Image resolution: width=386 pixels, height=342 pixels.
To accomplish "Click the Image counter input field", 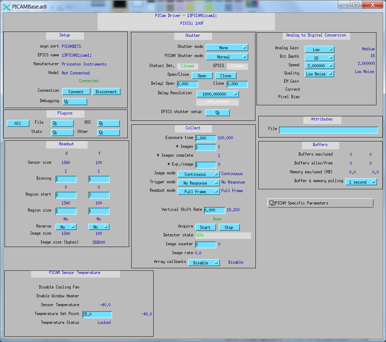I will (206, 245).
